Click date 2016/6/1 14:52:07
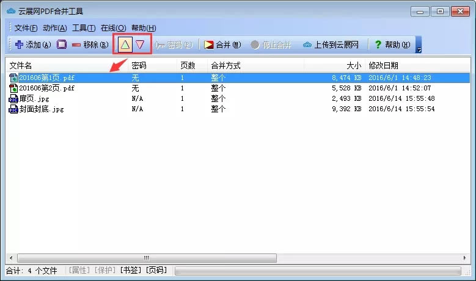Screen dimensions: 476x281 click(400, 88)
